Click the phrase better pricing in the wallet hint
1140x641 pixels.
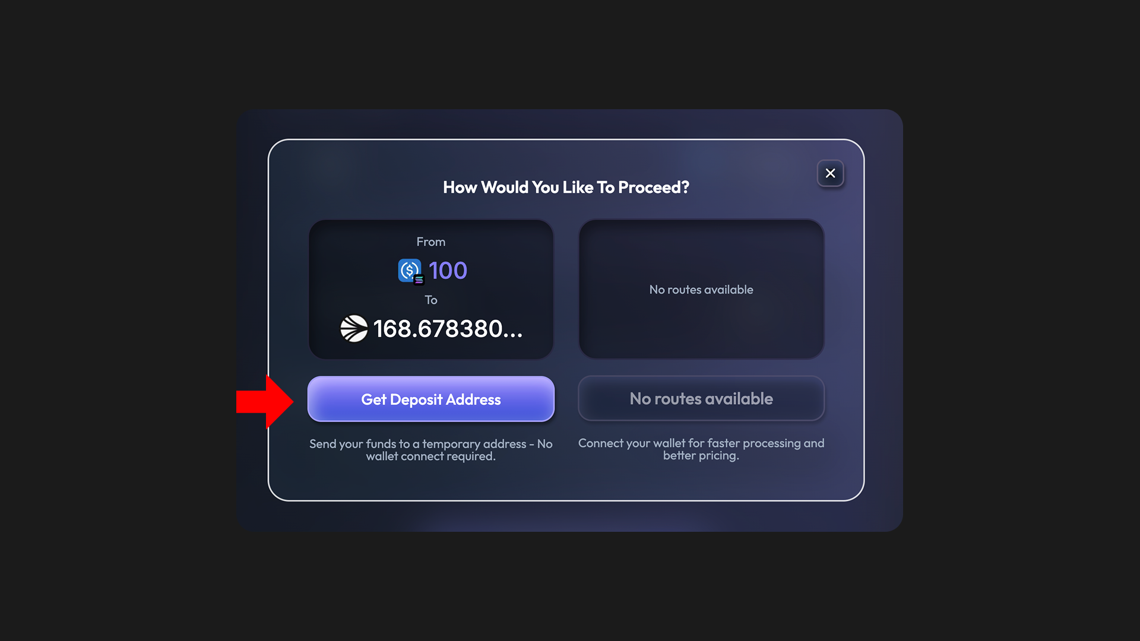[701, 456]
